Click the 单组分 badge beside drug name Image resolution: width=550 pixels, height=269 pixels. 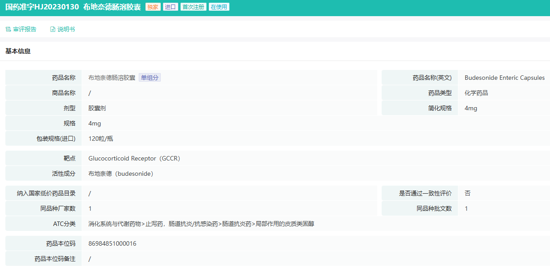click(150, 78)
